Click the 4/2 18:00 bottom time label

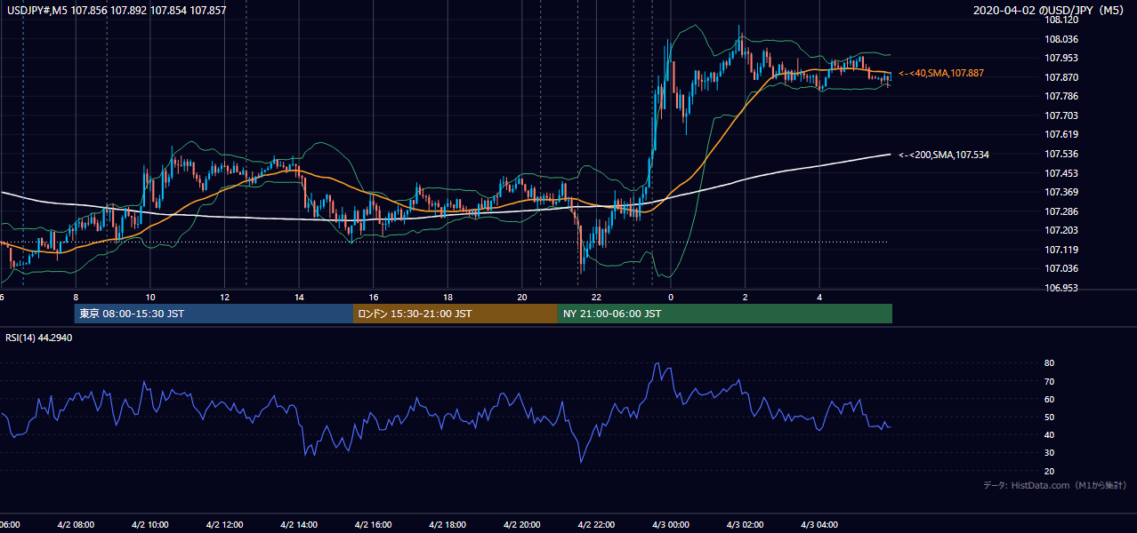point(448,525)
